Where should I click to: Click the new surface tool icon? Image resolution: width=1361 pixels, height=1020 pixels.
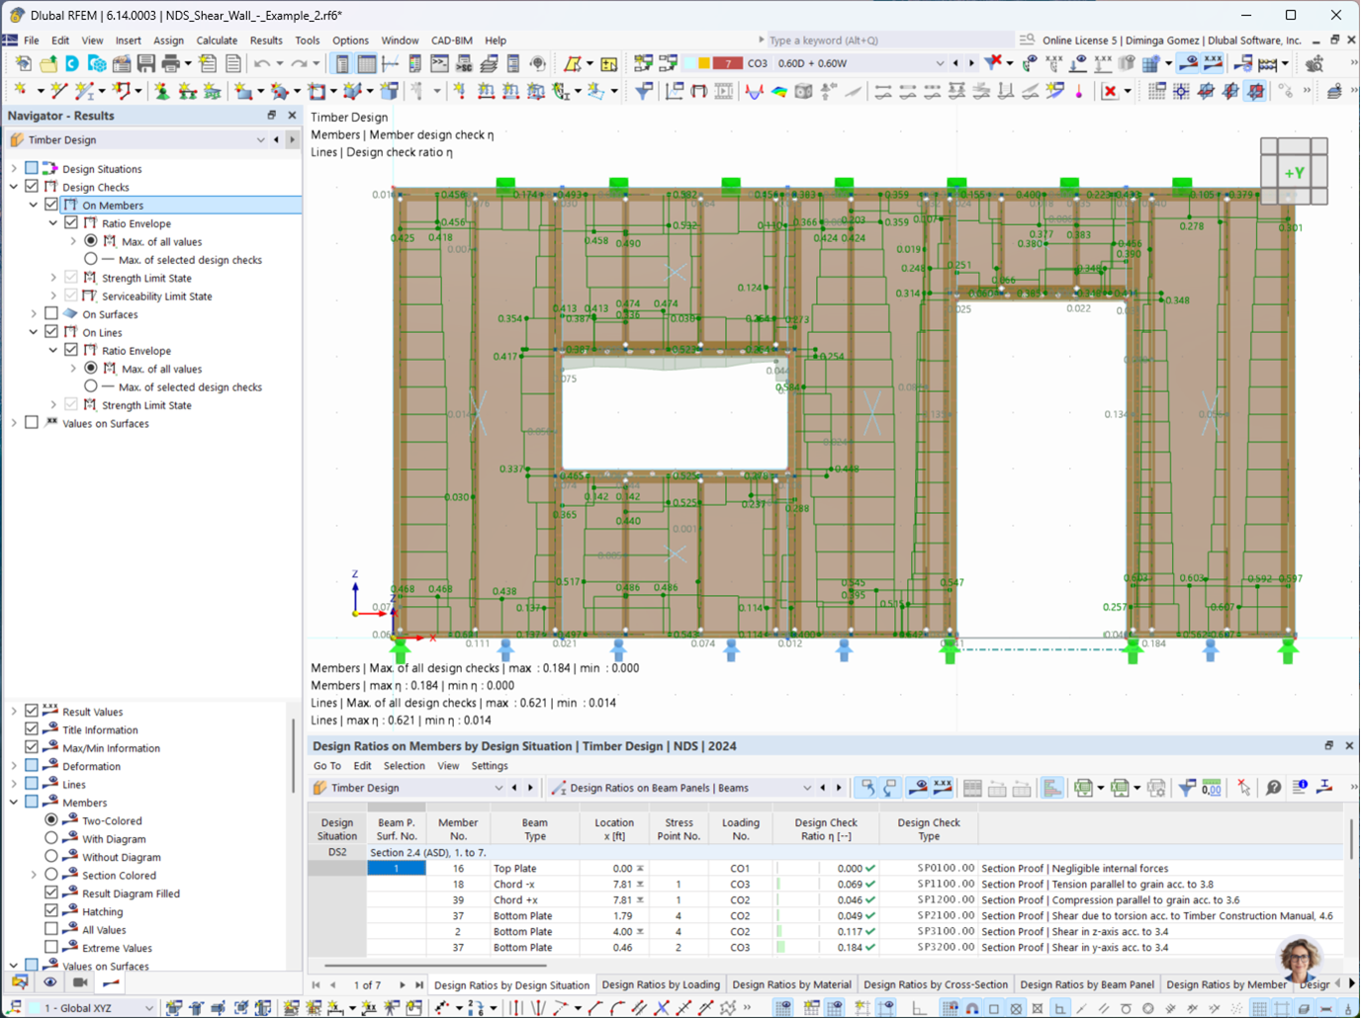click(x=243, y=92)
